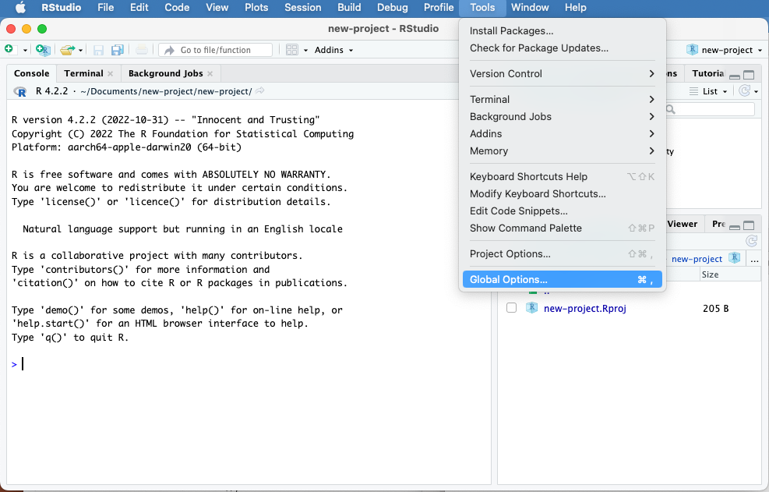Open the Build menu

point(349,7)
